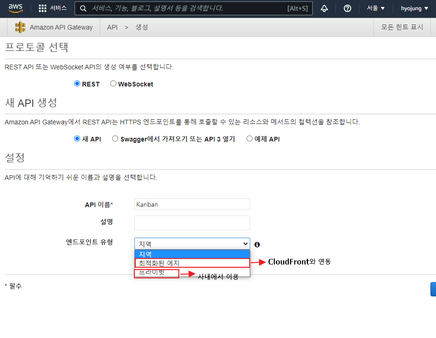Select the REST protocol radio button

[x=77, y=84]
